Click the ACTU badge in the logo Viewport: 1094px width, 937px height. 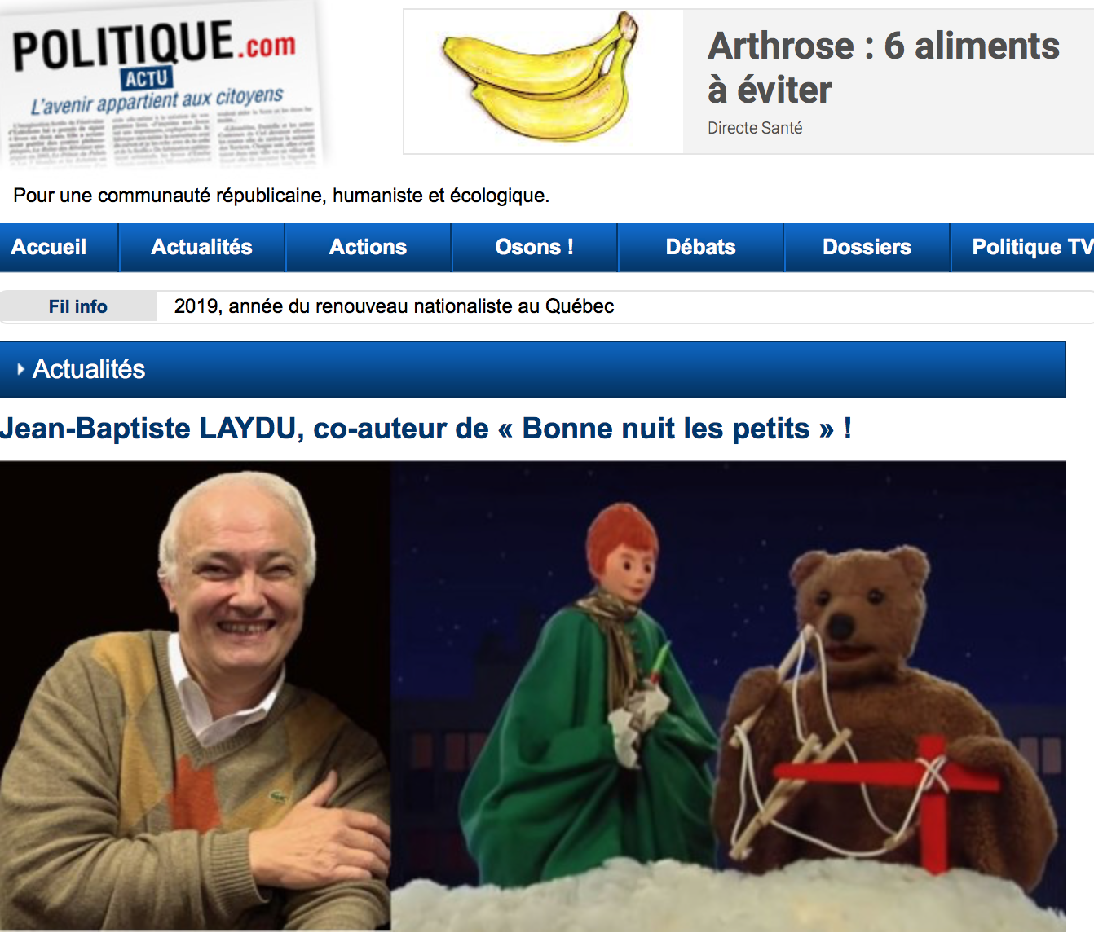pos(147,78)
